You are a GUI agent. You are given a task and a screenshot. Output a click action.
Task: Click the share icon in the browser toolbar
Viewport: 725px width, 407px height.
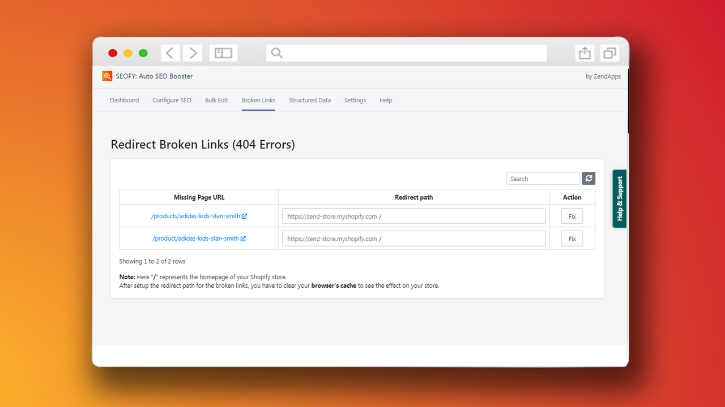point(584,53)
